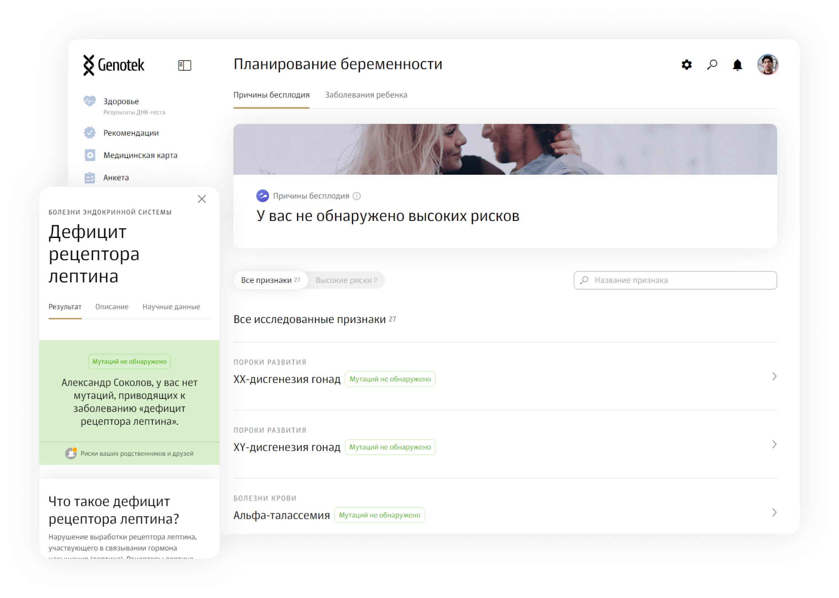Open Медицинская карта in sidebar
The height and width of the screenshot is (598, 839).
pyautogui.click(x=140, y=155)
